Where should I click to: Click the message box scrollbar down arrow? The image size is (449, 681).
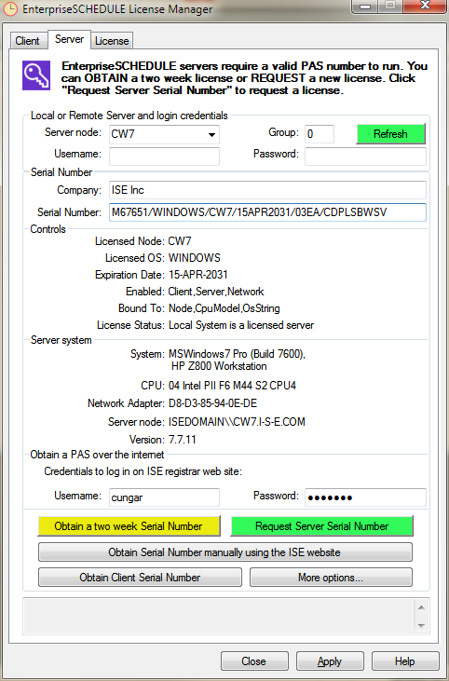[x=421, y=625]
